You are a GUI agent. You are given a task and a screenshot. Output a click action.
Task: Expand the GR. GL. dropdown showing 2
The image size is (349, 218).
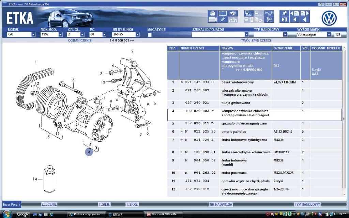point(82,34)
